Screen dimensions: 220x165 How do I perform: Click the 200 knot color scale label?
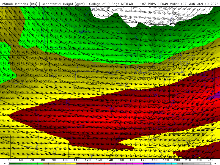point(177,160)
